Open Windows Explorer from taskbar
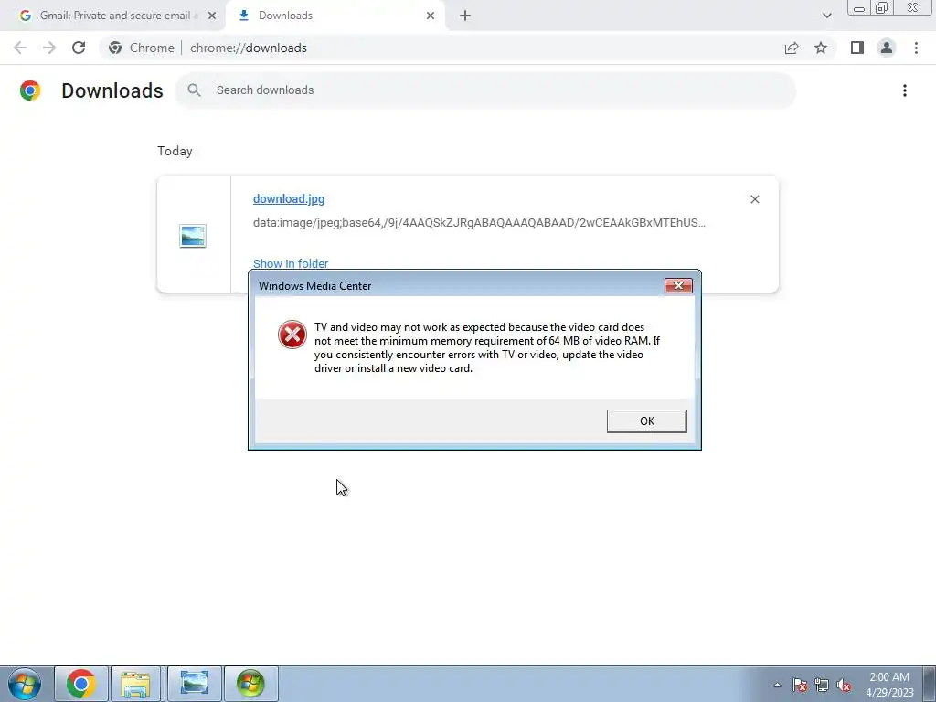 (x=135, y=684)
